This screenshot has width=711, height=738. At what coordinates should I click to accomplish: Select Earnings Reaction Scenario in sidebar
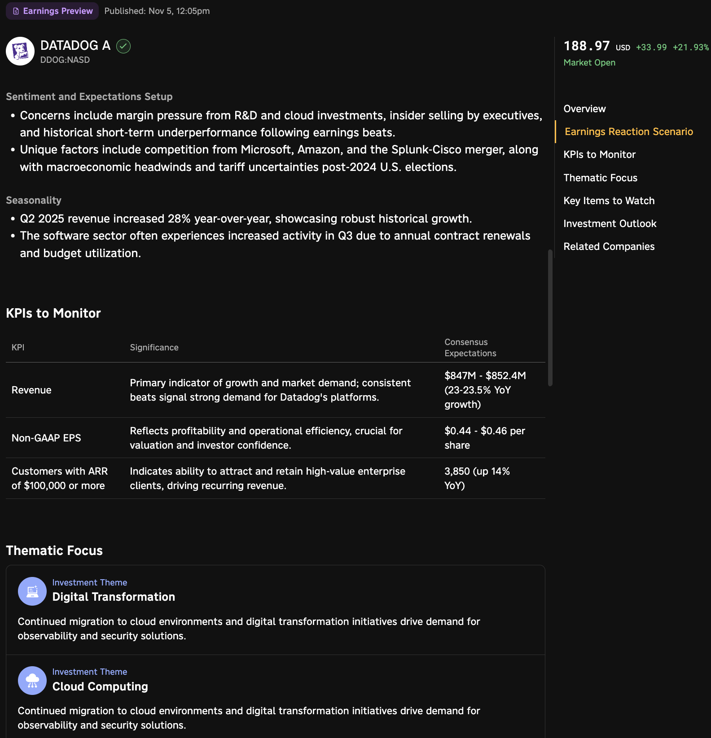pos(629,131)
